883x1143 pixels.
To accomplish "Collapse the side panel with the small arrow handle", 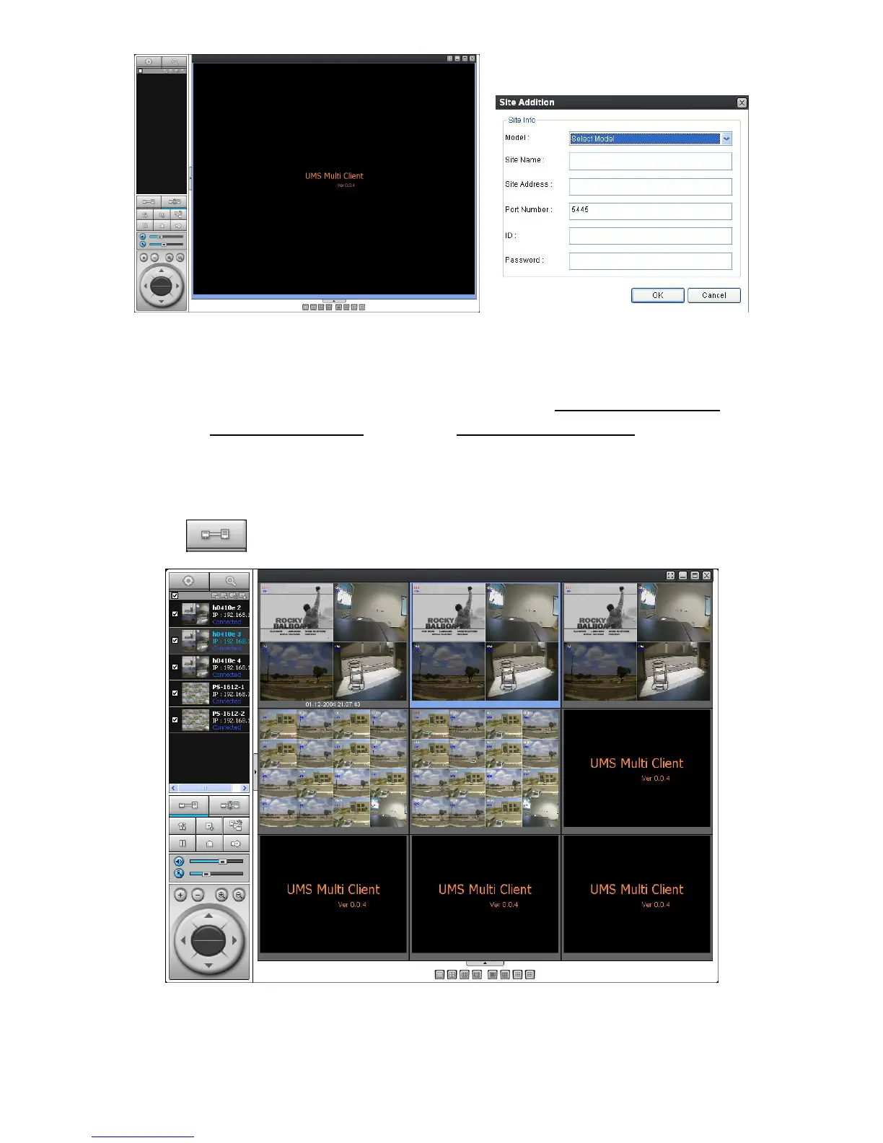I will pos(255,773).
